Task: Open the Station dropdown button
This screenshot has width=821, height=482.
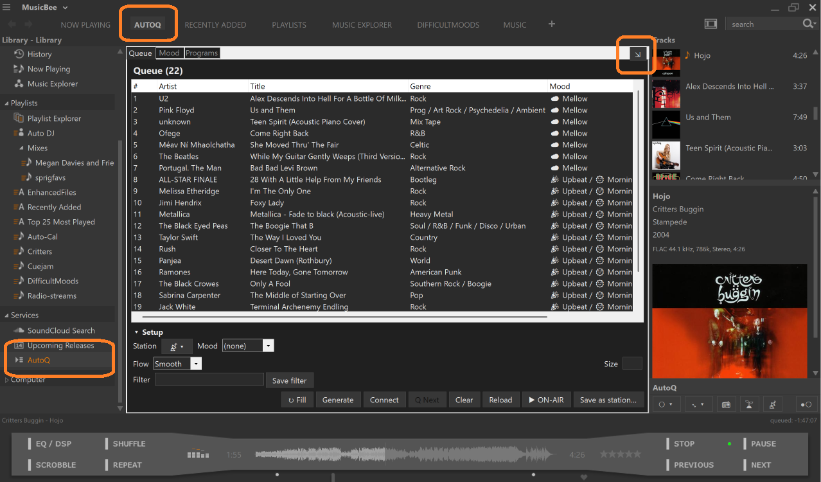Action: pyautogui.click(x=176, y=346)
